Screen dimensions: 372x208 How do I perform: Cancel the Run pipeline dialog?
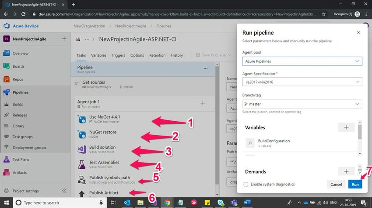point(336,184)
